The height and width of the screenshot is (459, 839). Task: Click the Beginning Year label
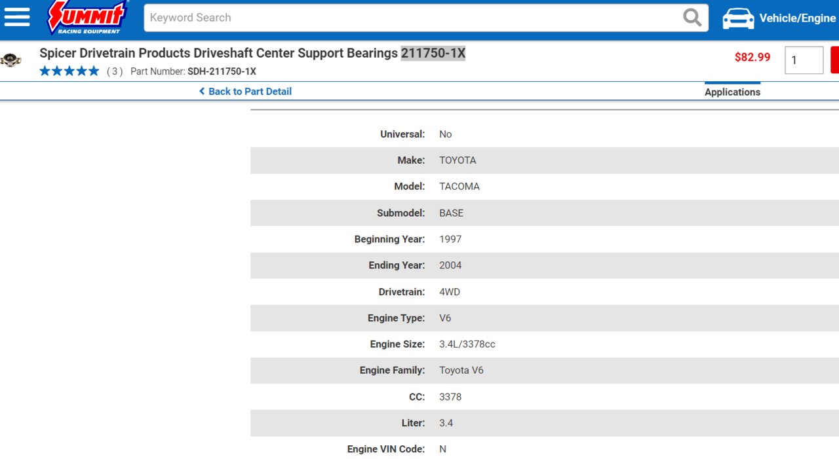pos(389,239)
